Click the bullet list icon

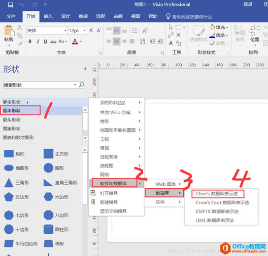134,30
